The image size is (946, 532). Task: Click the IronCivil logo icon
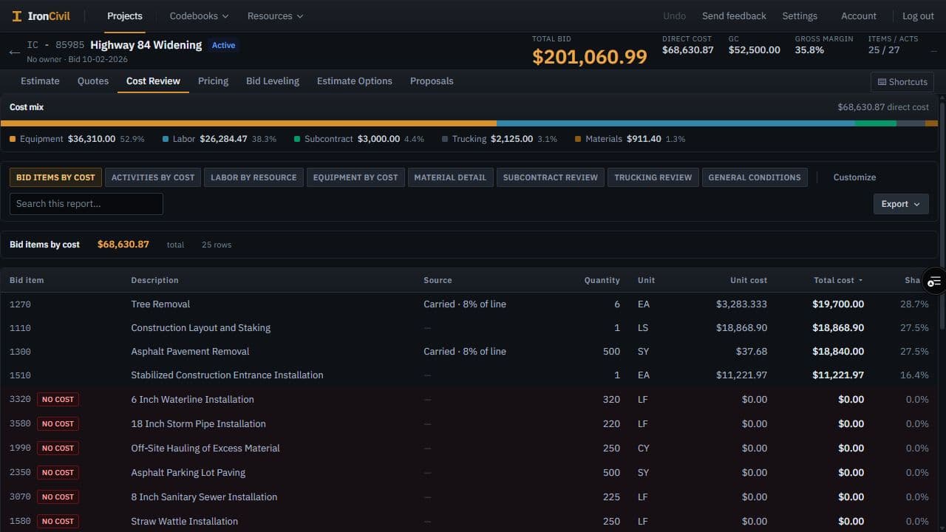click(x=17, y=16)
